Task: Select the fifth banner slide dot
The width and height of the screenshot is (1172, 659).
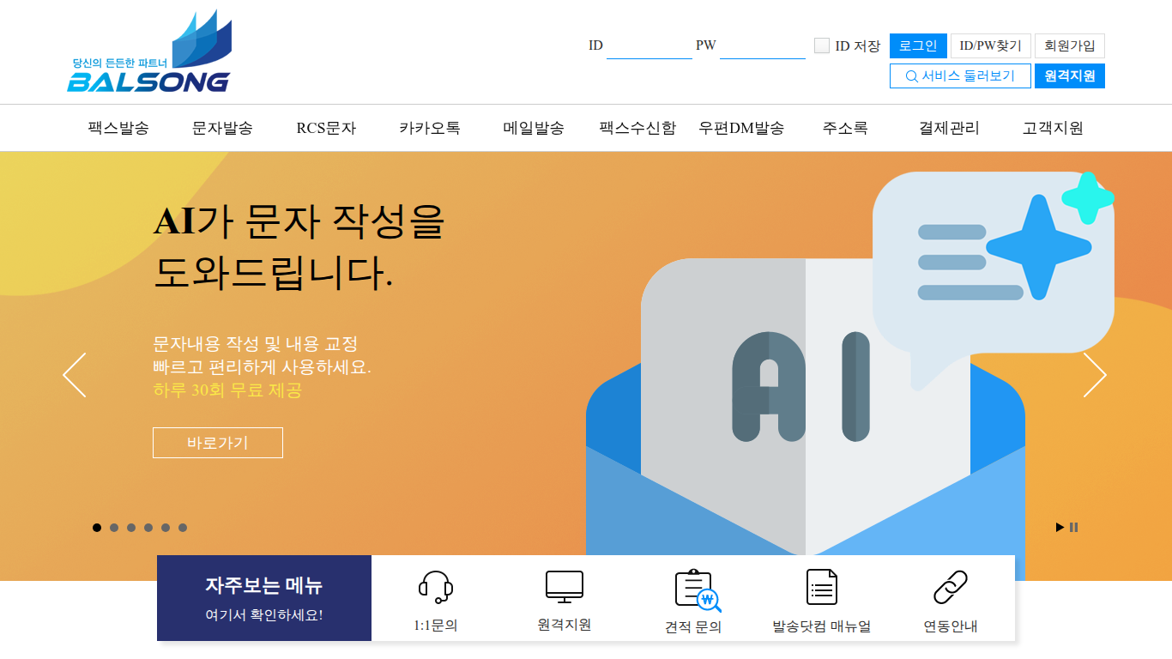Action: click(166, 528)
